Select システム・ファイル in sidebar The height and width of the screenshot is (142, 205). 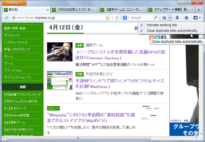point(16,42)
